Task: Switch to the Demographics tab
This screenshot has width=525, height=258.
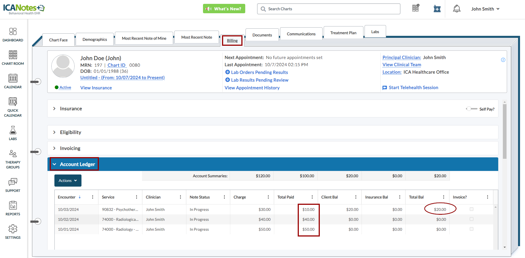Action: [x=94, y=39]
